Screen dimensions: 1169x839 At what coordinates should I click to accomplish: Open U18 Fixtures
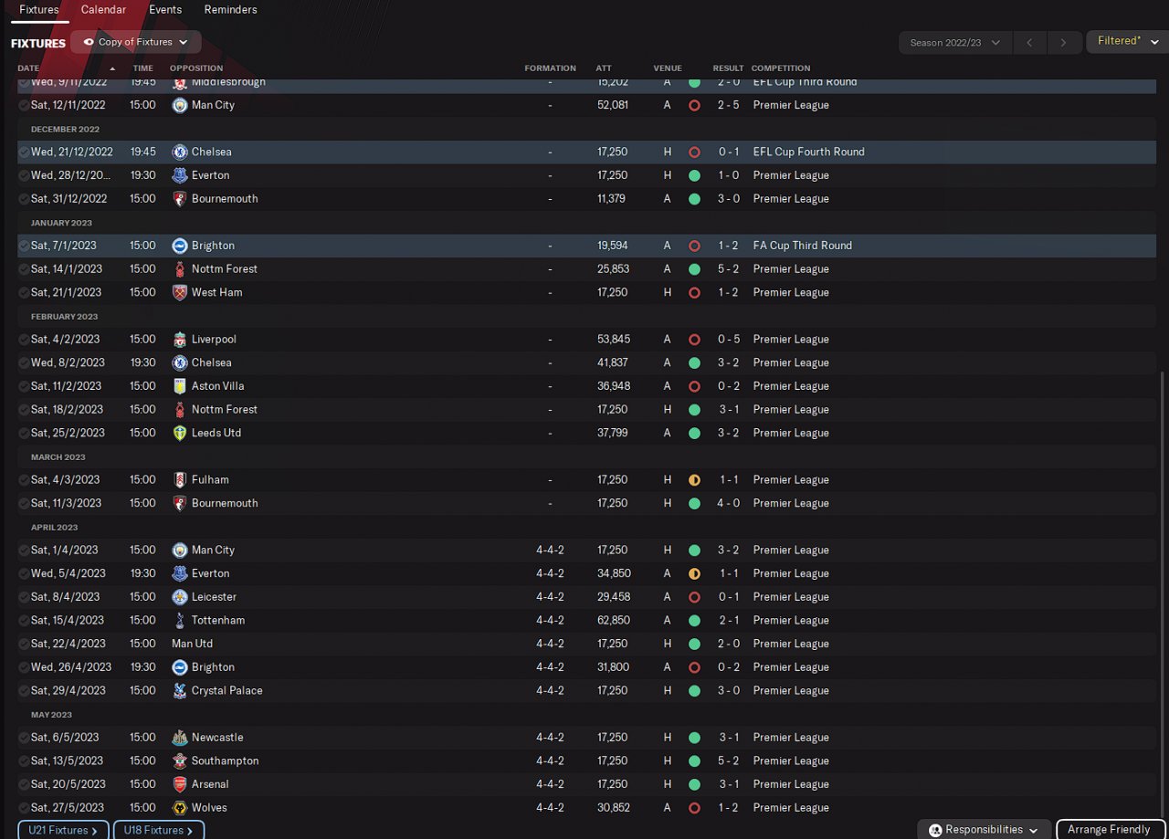pos(159,831)
